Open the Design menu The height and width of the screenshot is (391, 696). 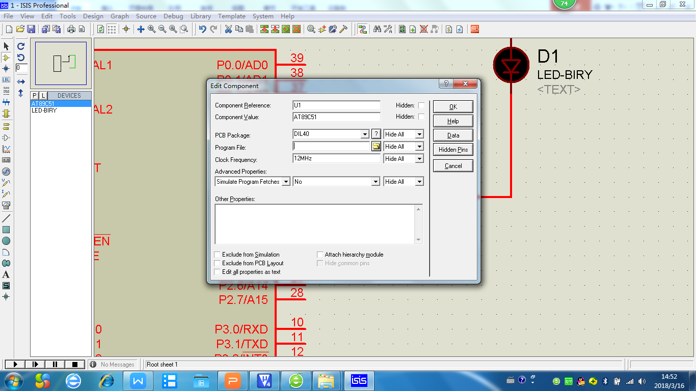point(93,16)
